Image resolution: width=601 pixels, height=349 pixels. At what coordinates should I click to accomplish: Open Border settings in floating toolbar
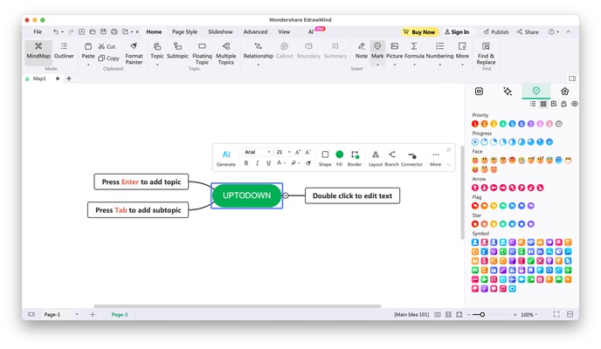pos(355,158)
